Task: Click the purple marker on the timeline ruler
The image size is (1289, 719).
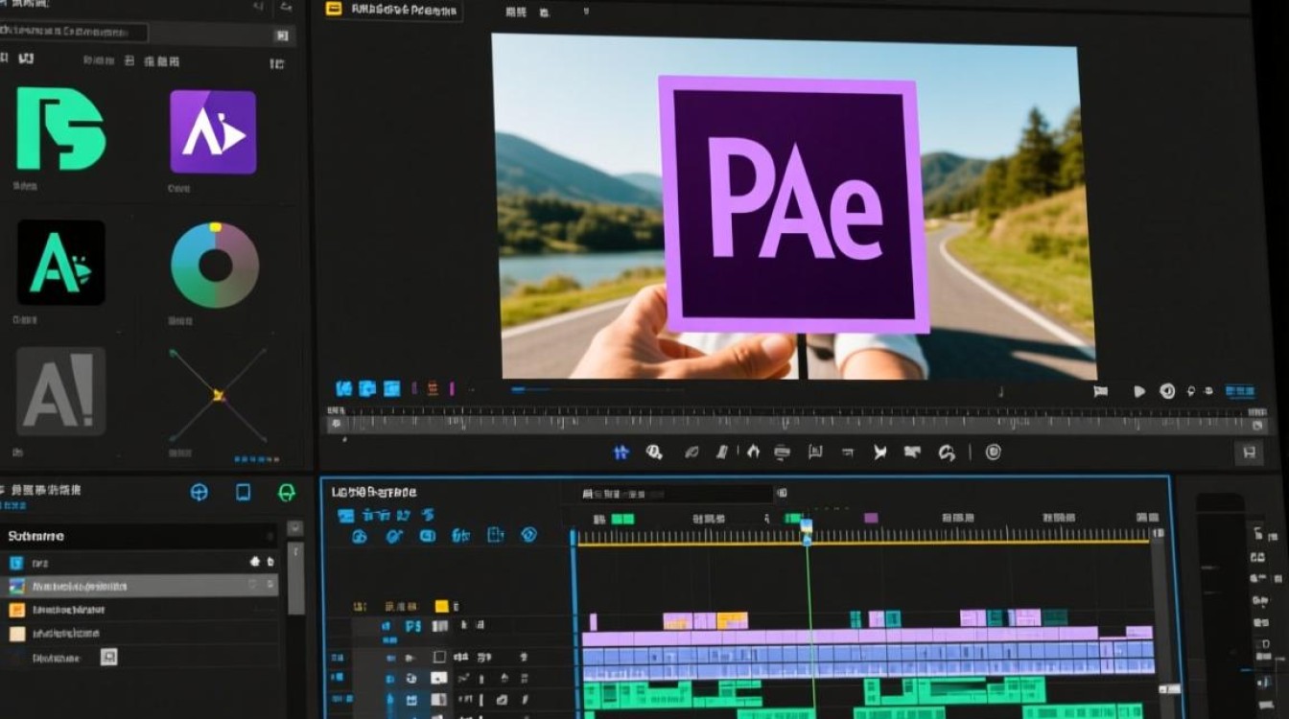Action: (871, 518)
